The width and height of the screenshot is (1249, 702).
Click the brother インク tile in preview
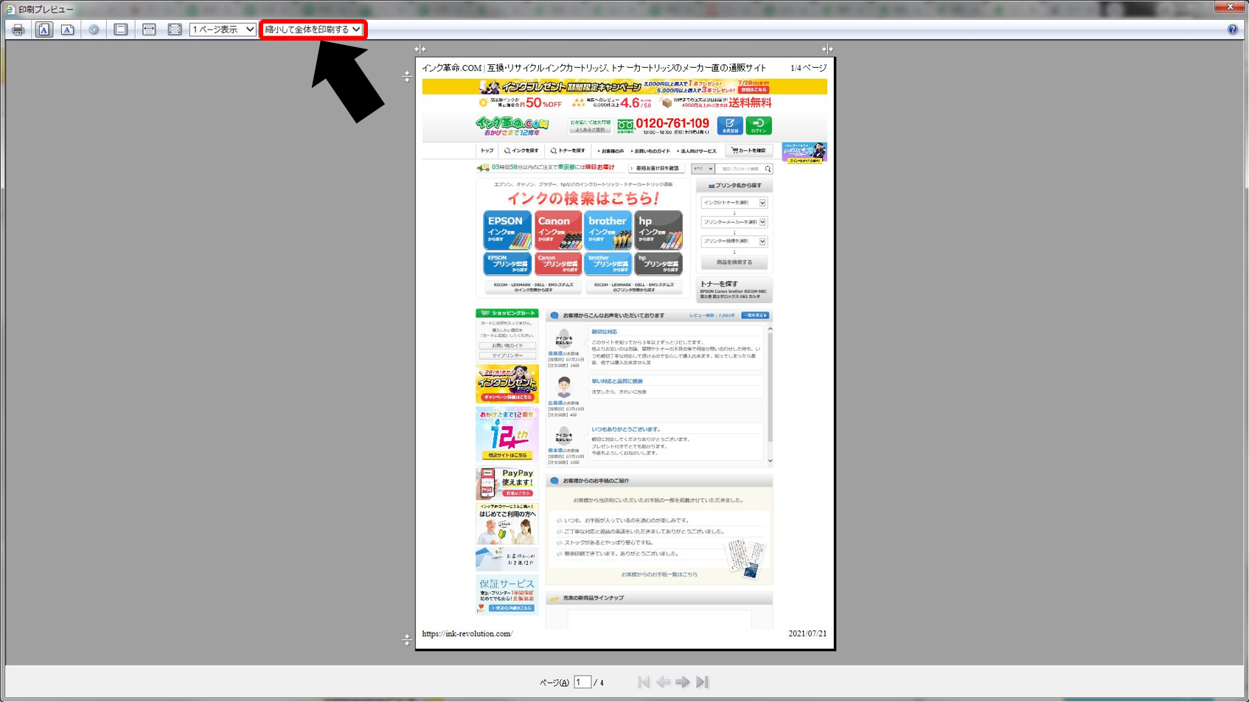(x=608, y=230)
